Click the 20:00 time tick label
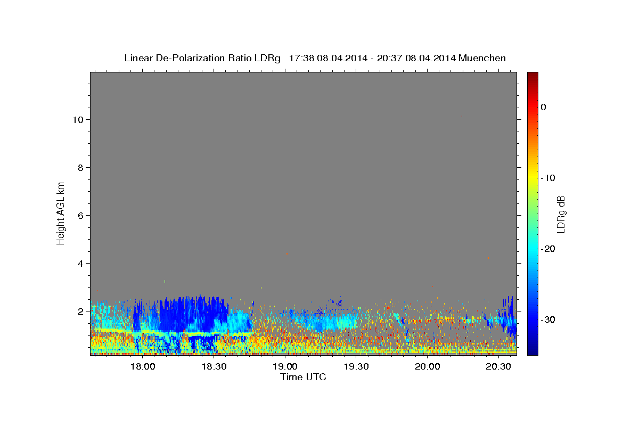Image resolution: width=639 pixels, height=426 pixels. [x=428, y=366]
